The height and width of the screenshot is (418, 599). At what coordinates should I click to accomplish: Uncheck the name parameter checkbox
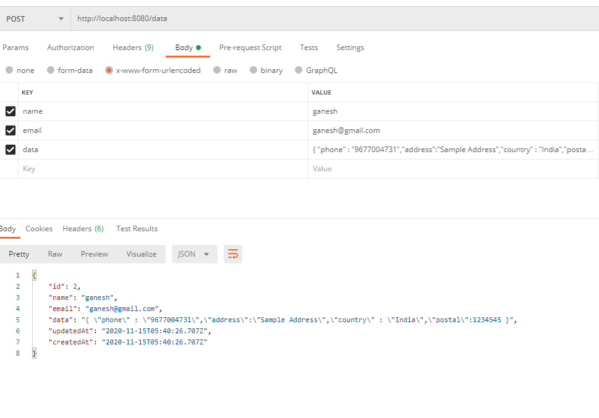[10, 111]
